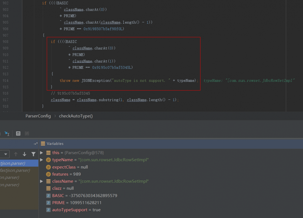Image resolution: width=303 pixels, height=218 pixels.
Task: Open the Evaluate Expression calculator icon
Action: (x=18, y=133)
